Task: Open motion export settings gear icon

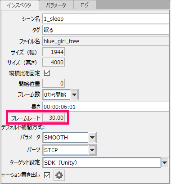Action: [x=59, y=175]
